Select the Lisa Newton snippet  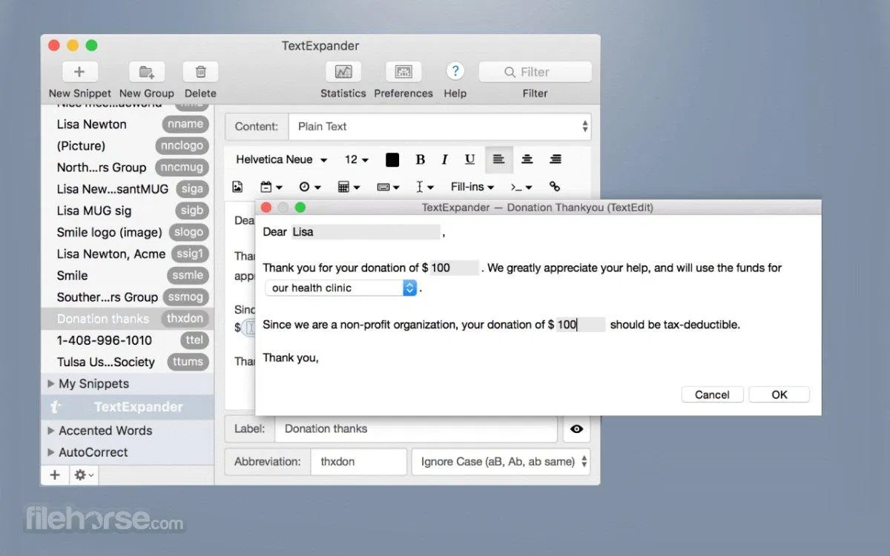coord(128,125)
